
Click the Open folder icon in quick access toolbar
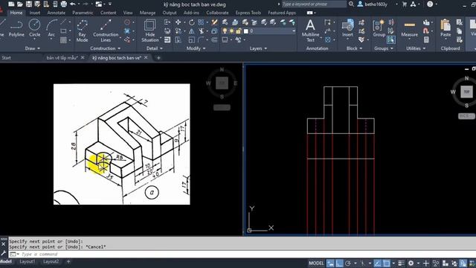pyautogui.click(x=20, y=4)
